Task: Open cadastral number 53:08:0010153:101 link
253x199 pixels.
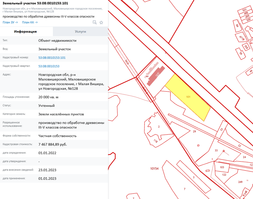Action: point(52,58)
